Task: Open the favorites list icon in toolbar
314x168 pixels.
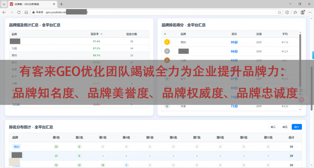Action: [295, 12]
